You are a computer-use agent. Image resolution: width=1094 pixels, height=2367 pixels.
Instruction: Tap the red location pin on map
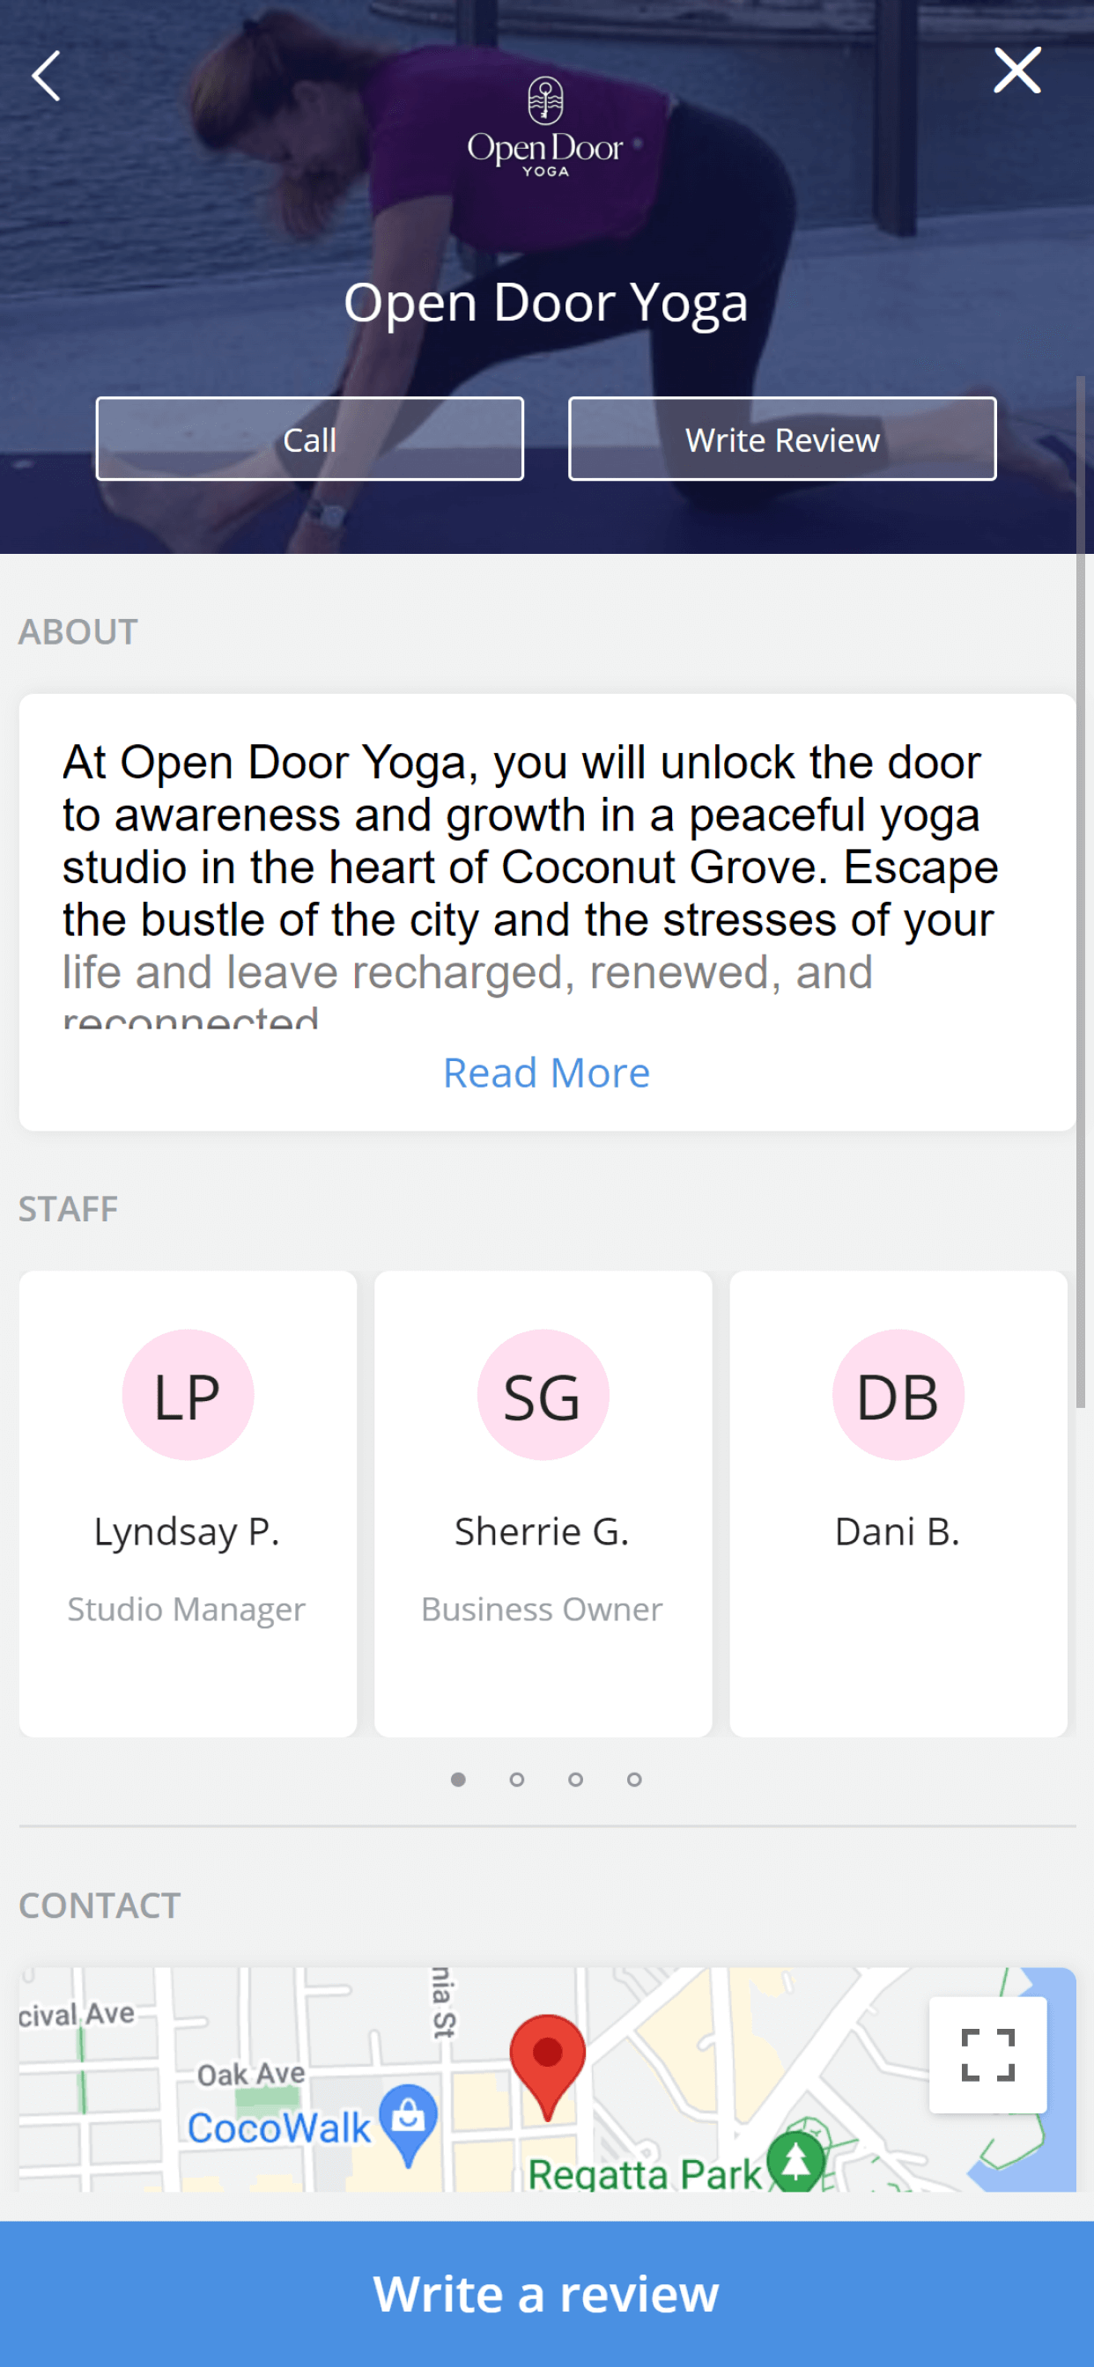point(547,2067)
